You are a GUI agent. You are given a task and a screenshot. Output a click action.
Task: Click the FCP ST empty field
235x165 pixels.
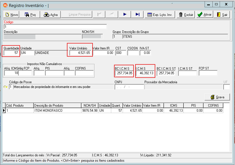click(208, 73)
